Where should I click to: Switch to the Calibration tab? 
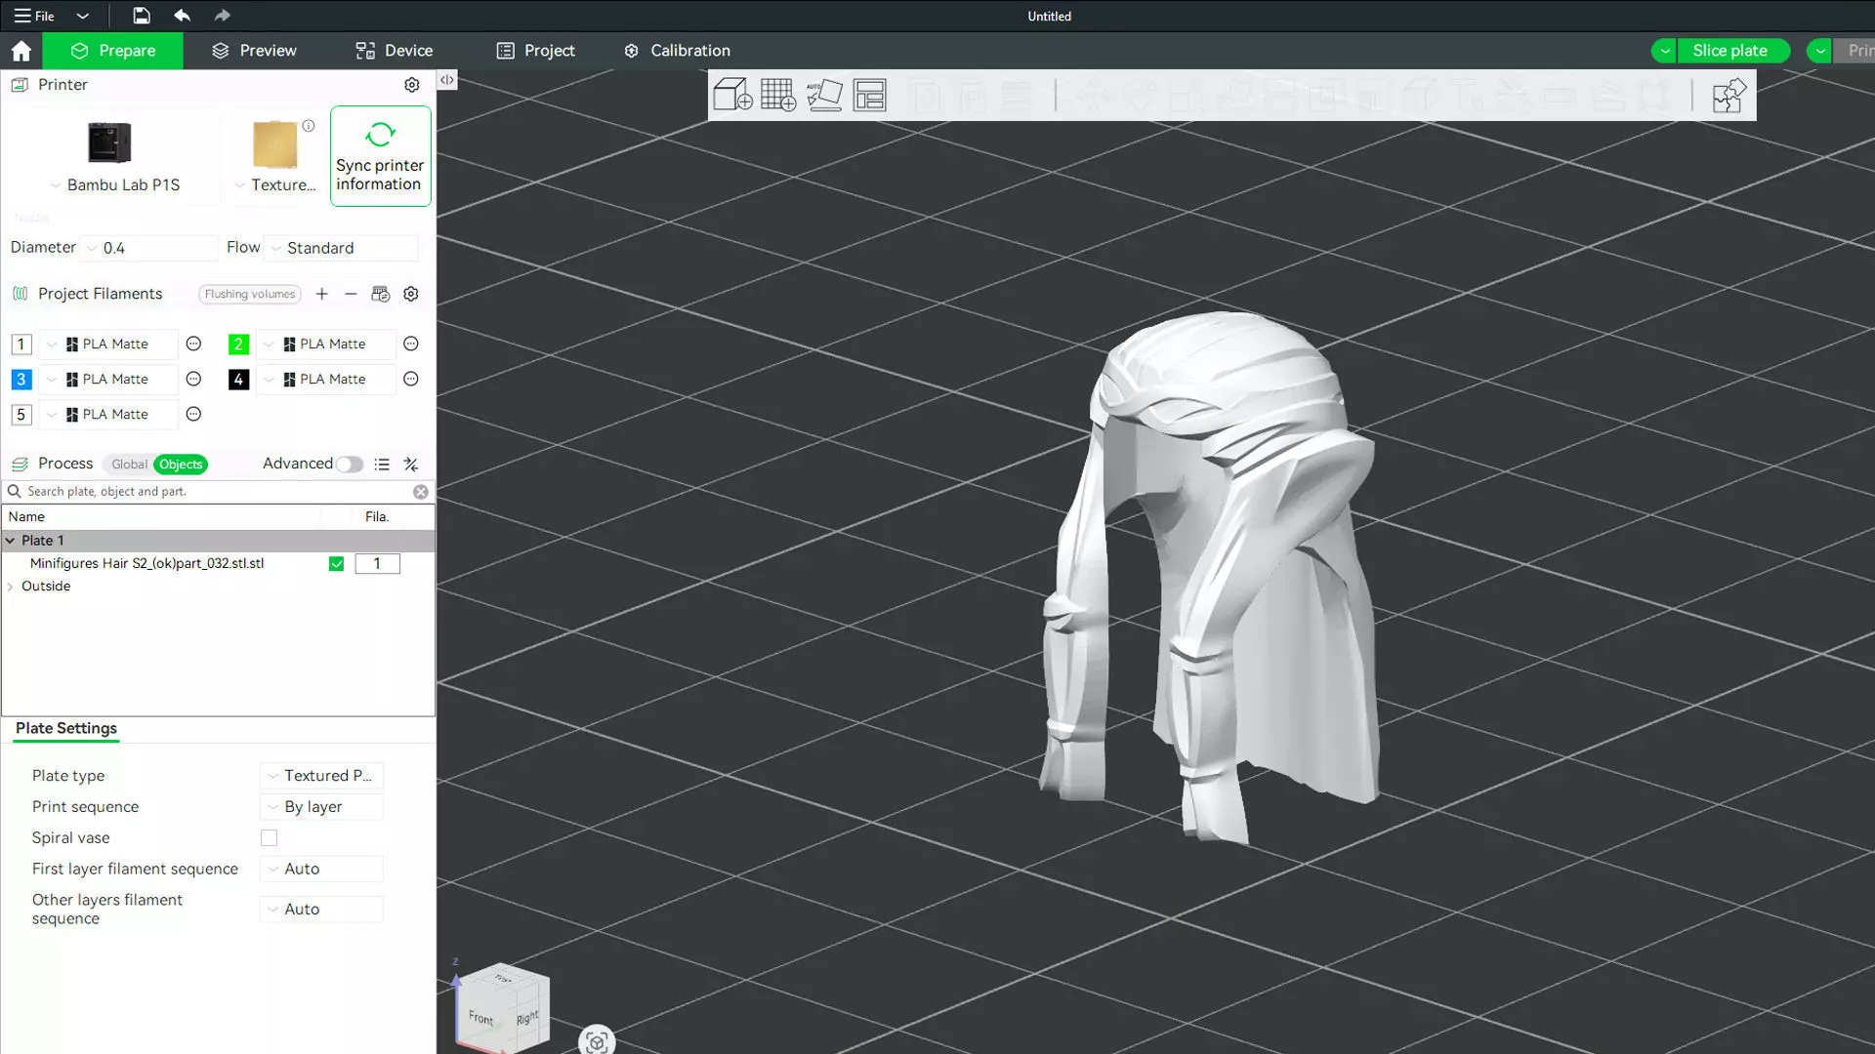[677, 51]
